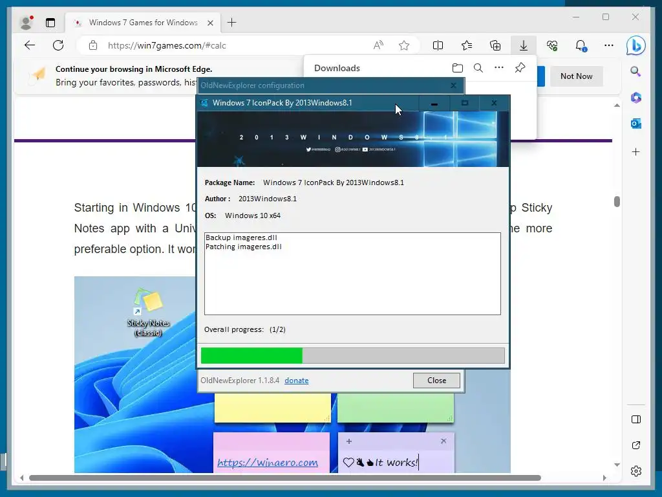The image size is (662, 497).
Task: Select the "Backup imageres.dll" log line
Action: pos(242,237)
